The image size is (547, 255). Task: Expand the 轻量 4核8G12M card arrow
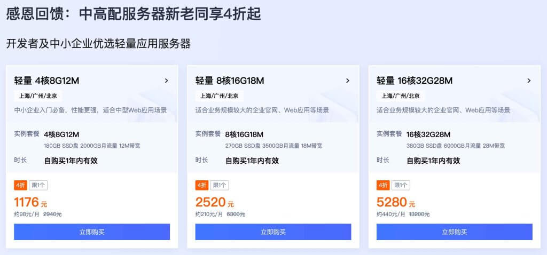click(x=167, y=81)
